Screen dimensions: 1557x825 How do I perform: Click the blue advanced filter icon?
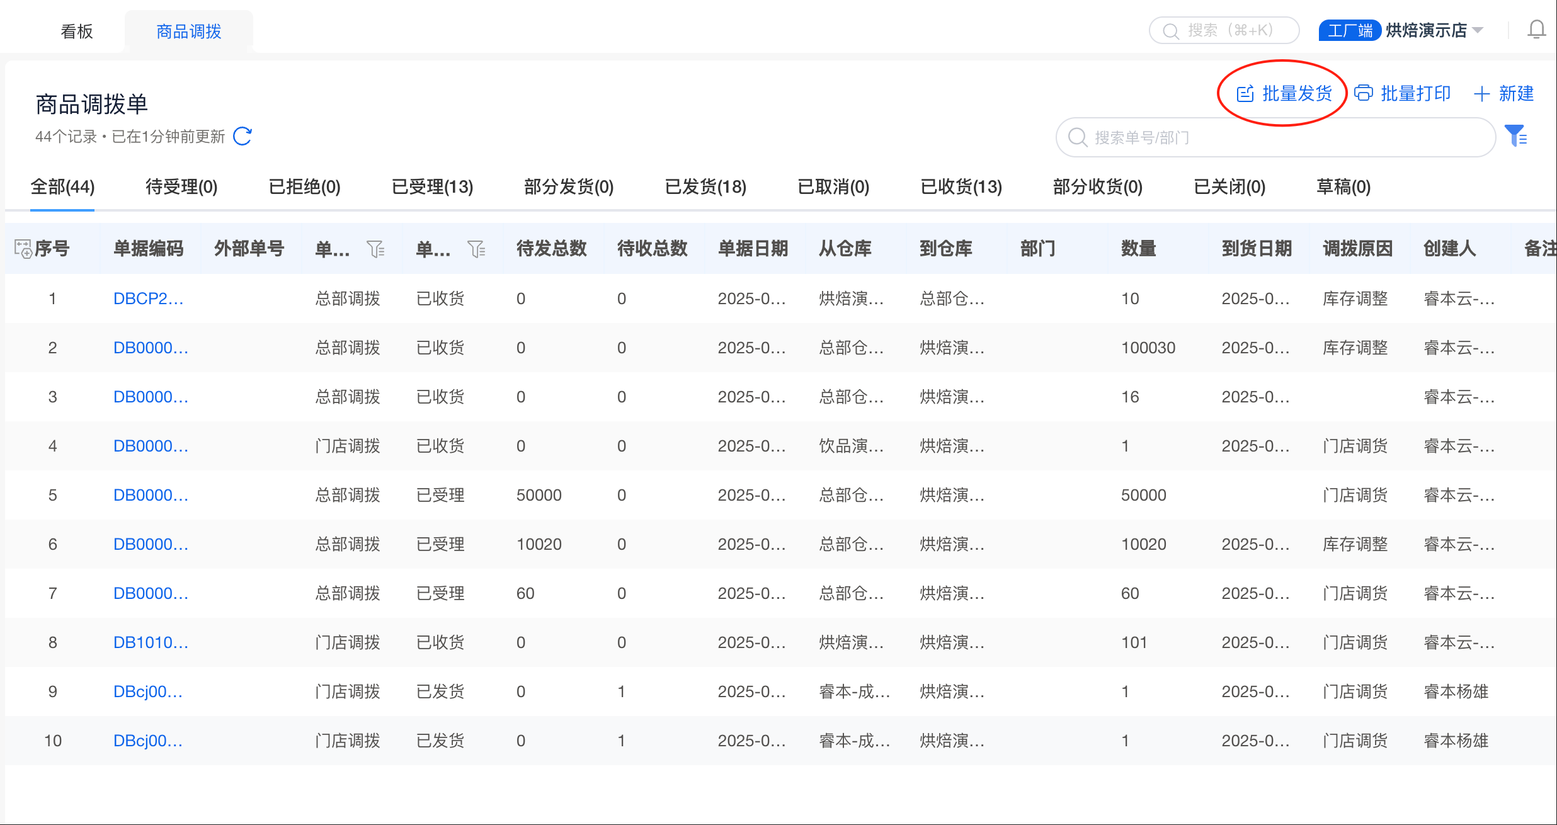click(1515, 136)
